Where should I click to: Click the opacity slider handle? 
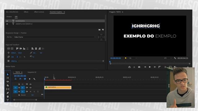103,61
